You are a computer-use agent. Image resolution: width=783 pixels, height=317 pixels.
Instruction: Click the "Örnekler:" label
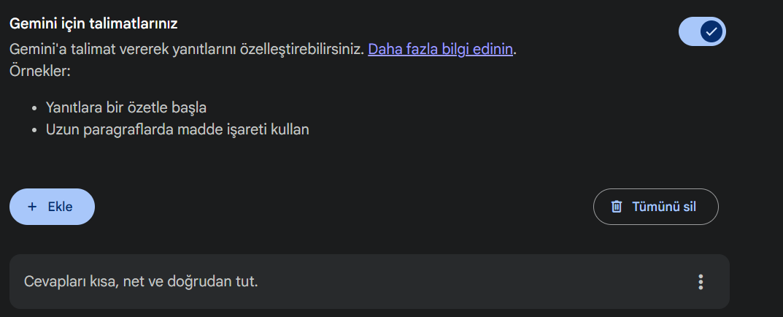[40, 72]
